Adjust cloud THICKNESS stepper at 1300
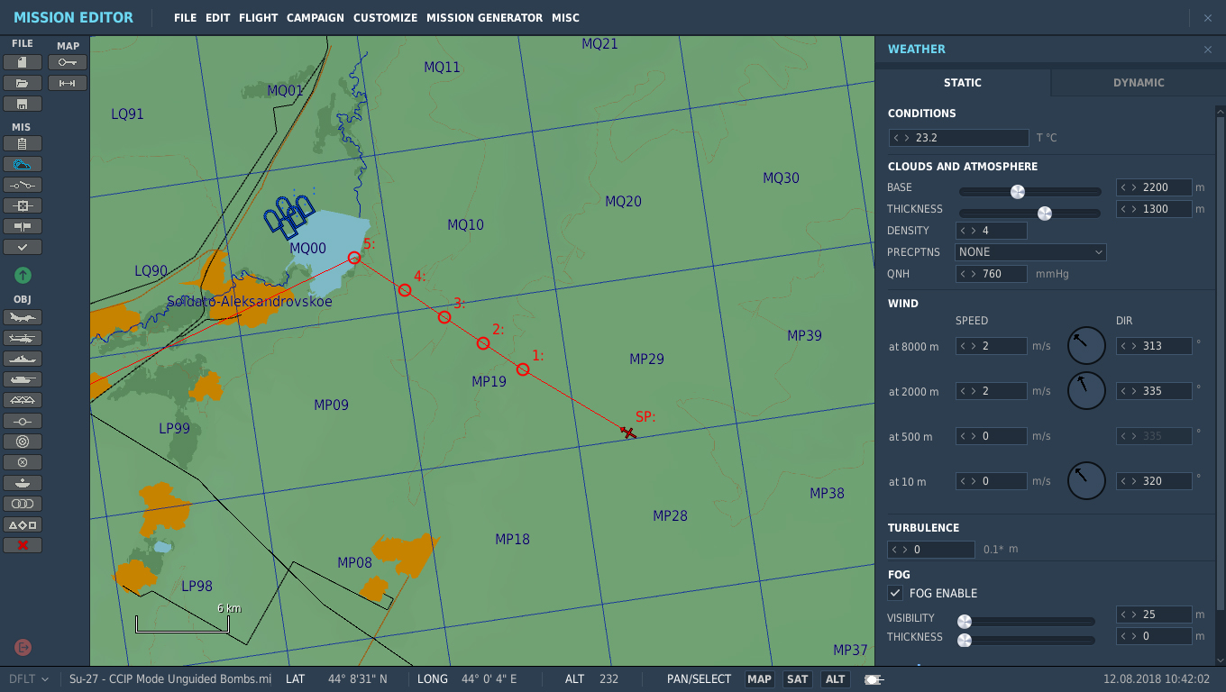The height and width of the screenshot is (692, 1226). tap(1129, 209)
